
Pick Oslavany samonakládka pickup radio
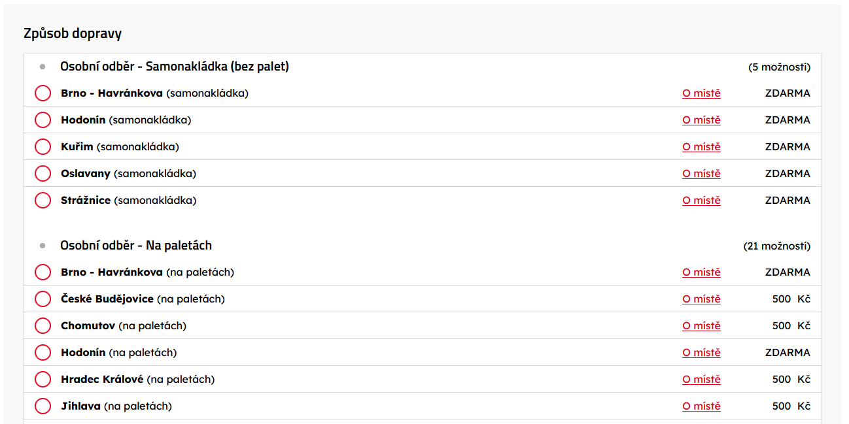[43, 174]
